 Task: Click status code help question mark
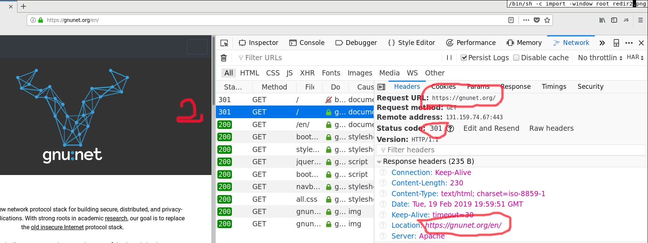[450, 129]
